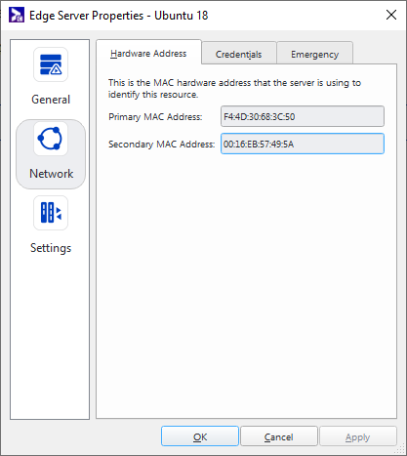Click the Secondary MAC Address label
Image resolution: width=407 pixels, height=456 pixels.
(161, 144)
